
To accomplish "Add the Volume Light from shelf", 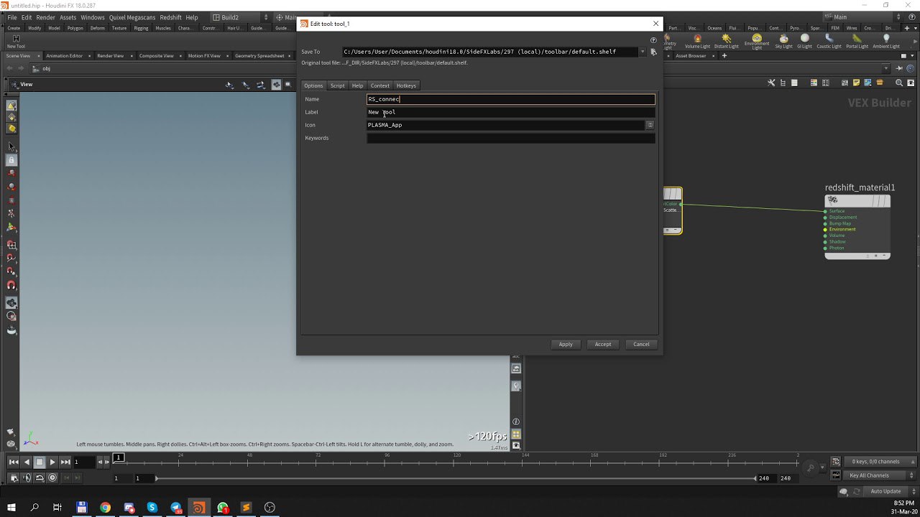I will coord(697,41).
